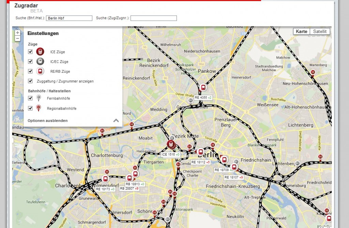This screenshot has height=228, width=349.
Task: Click the RE 18107 train marker
Action: (234, 167)
